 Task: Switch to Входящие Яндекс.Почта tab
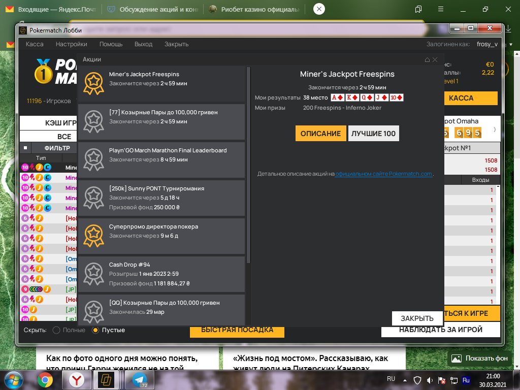pos(51,9)
